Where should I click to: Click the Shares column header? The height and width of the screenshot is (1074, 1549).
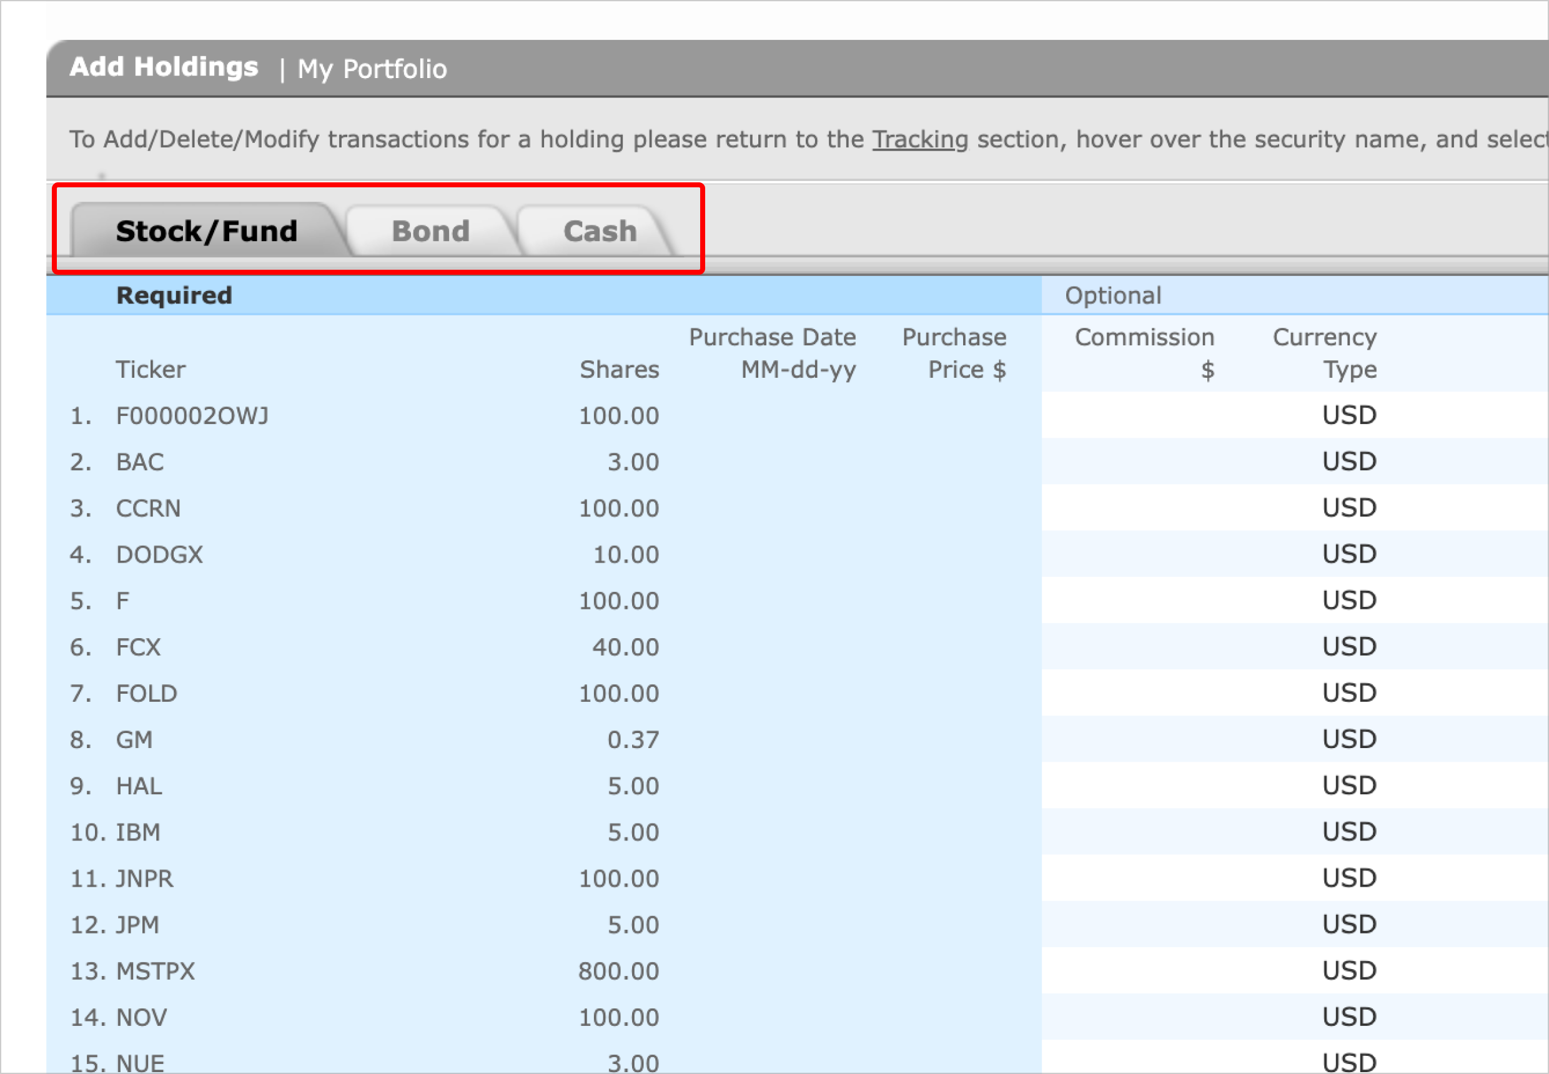click(x=620, y=370)
